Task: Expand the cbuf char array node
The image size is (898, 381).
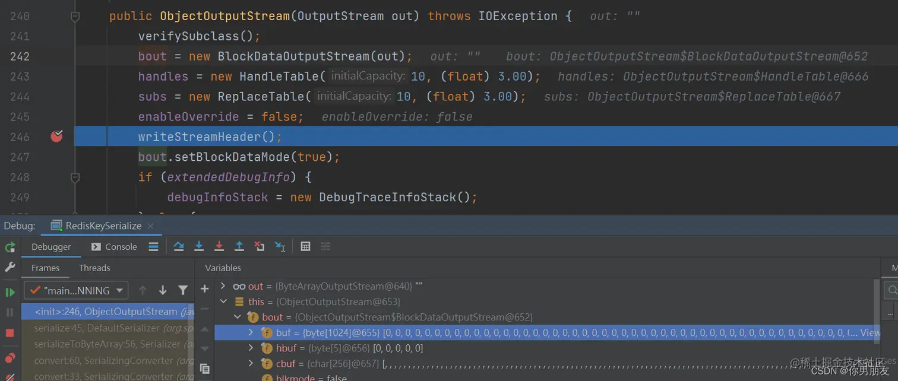Action: (251, 363)
